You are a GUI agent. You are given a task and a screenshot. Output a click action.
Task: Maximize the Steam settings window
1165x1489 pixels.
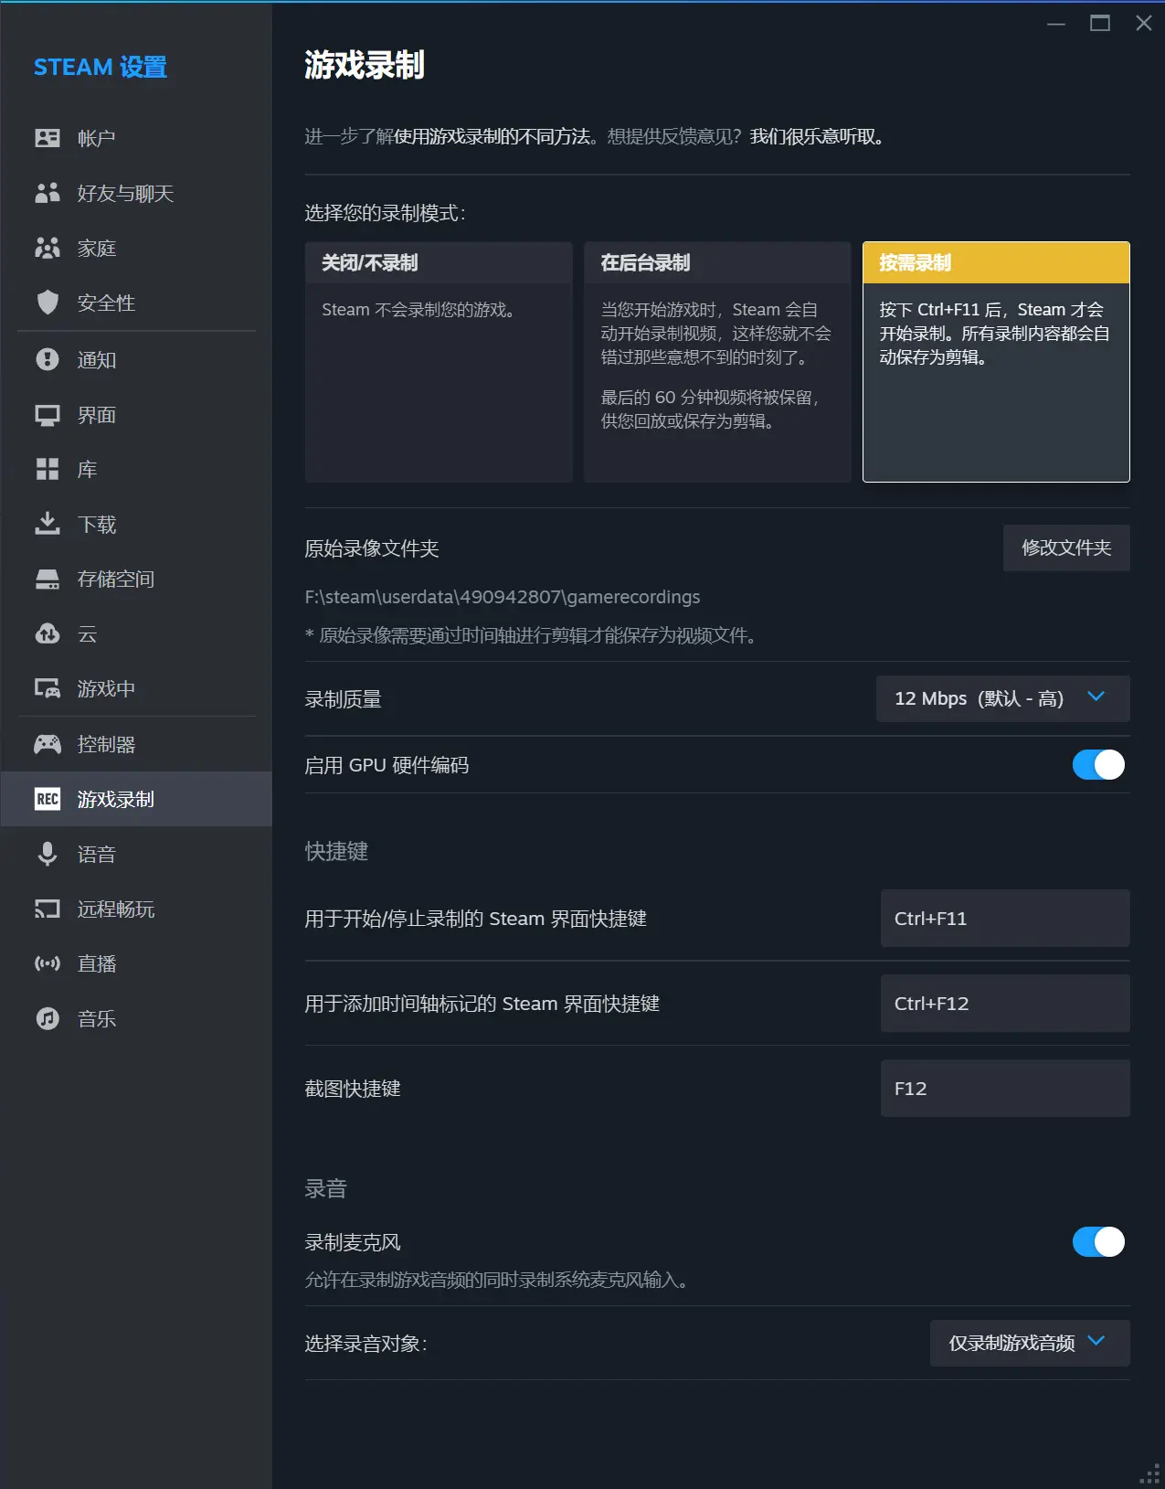click(1100, 23)
